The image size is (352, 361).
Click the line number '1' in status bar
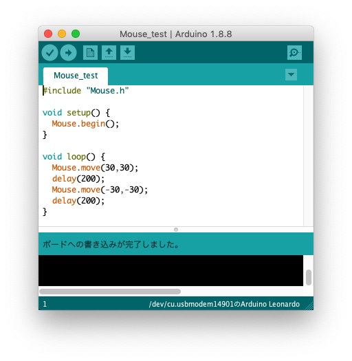pyautogui.click(x=45, y=304)
